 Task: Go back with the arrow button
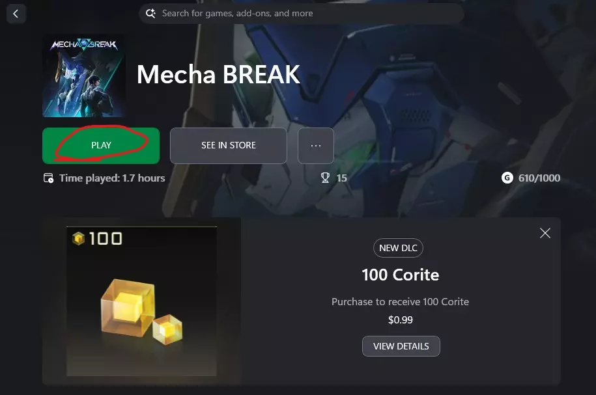[16, 14]
